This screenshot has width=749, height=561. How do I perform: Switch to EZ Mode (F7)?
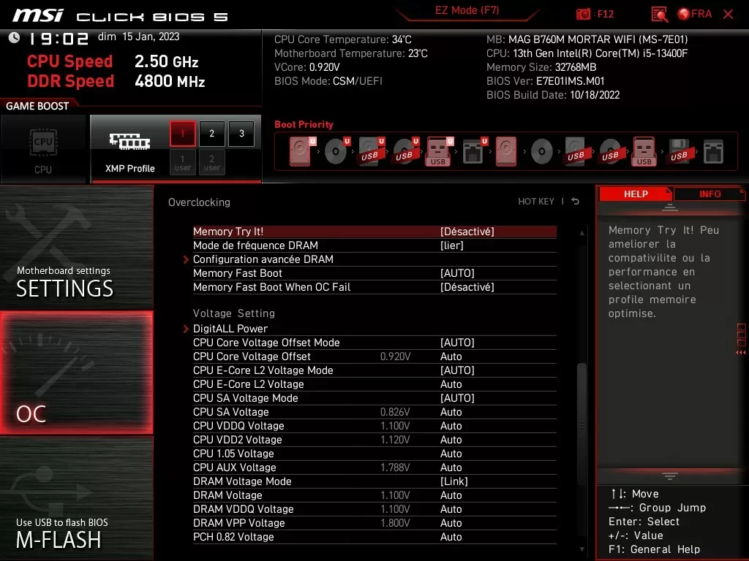[466, 12]
